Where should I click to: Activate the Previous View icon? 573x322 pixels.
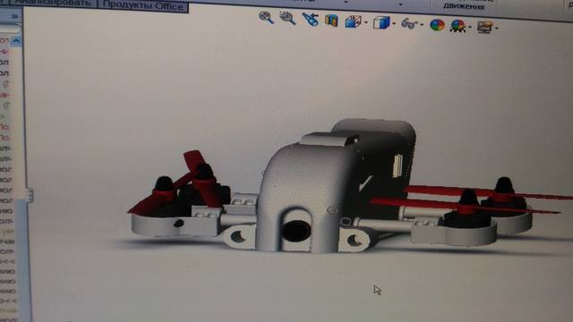click(x=311, y=20)
